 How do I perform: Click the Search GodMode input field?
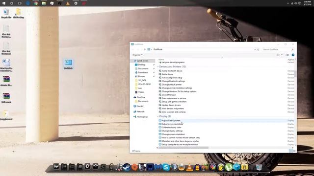pyautogui.click(x=278, y=49)
